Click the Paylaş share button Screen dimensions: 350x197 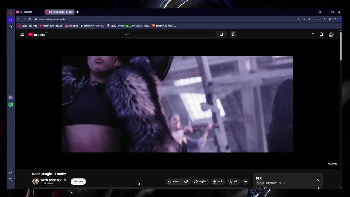tap(200, 181)
